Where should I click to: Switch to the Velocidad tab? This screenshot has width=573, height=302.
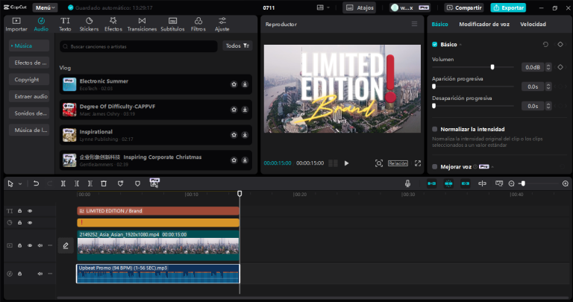point(533,24)
